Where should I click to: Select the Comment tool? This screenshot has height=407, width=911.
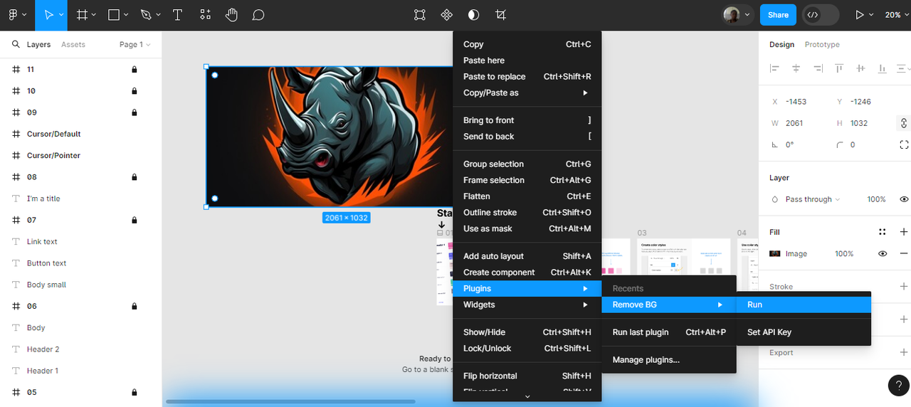pyautogui.click(x=258, y=15)
